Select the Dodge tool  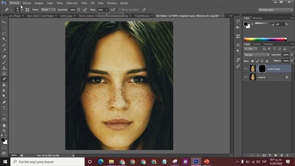point(4,96)
